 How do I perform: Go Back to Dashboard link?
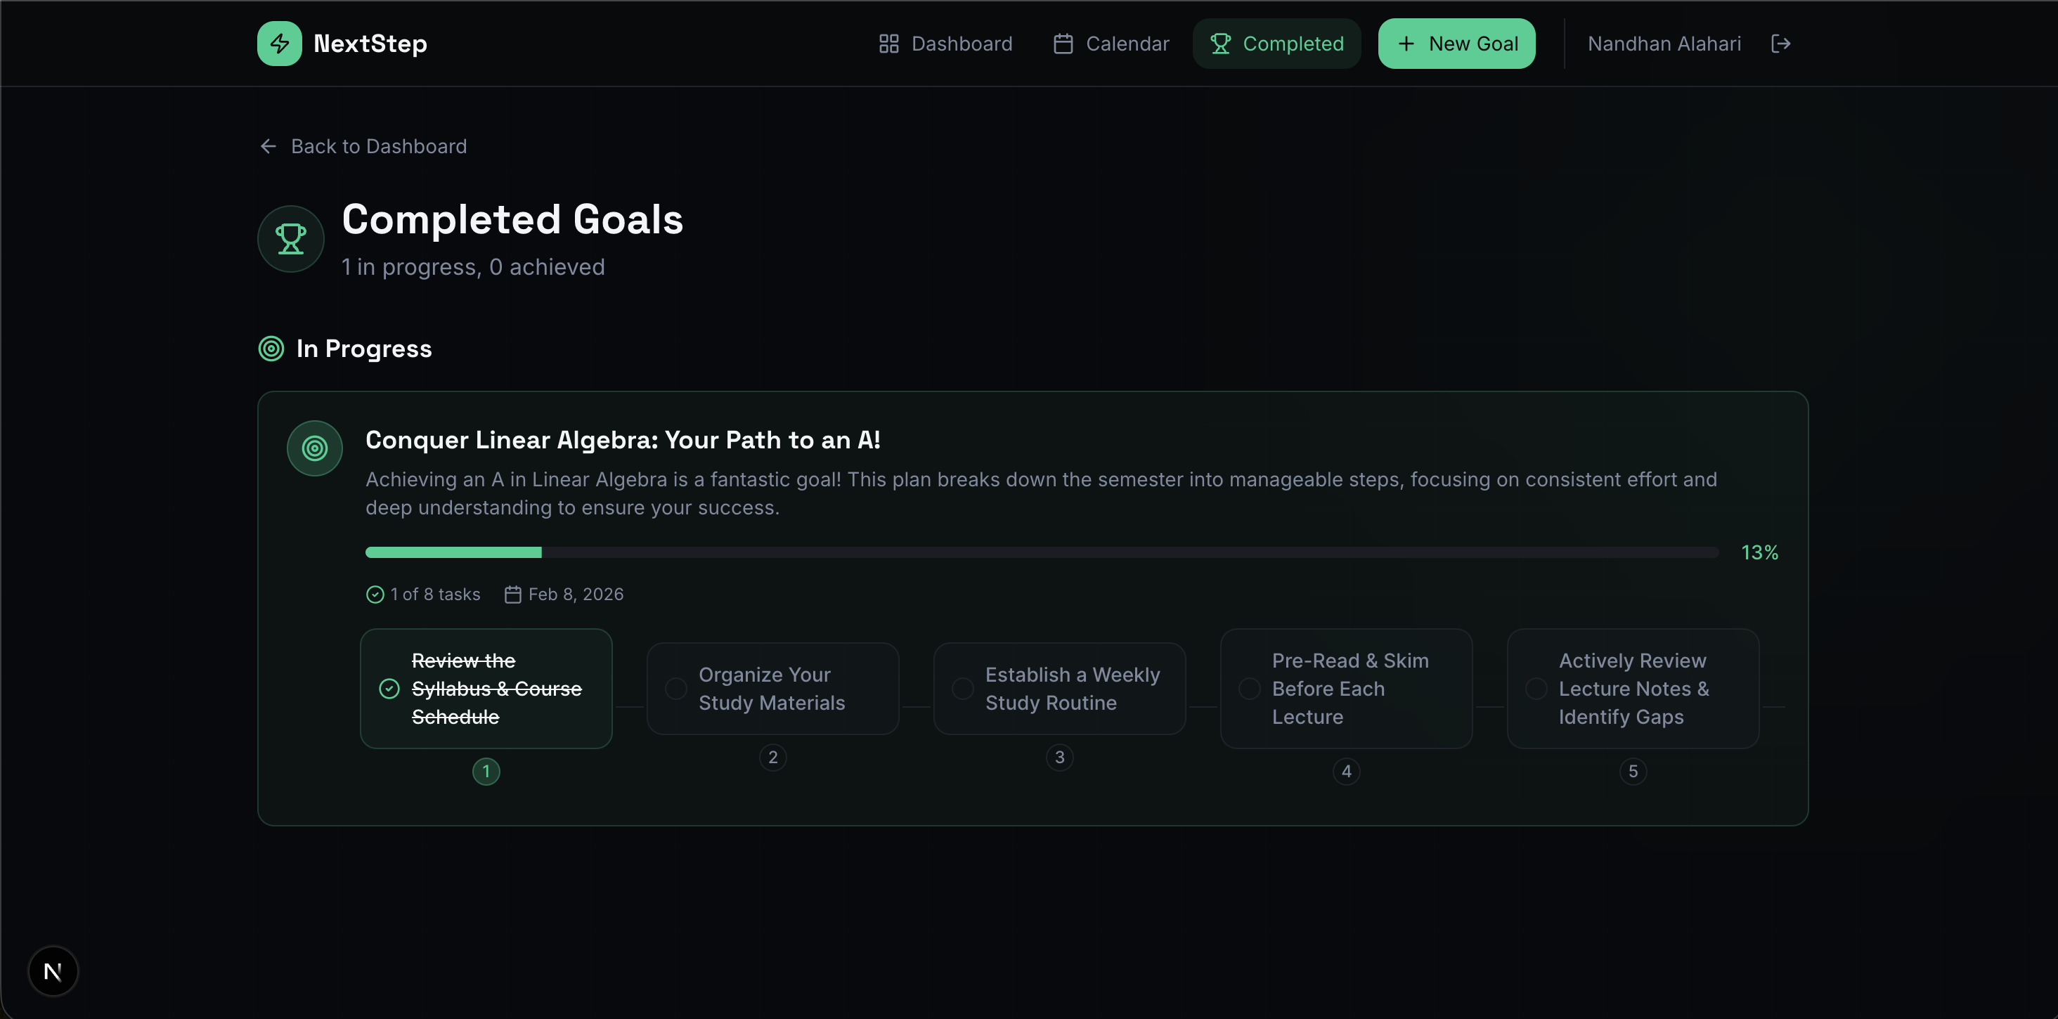point(378,146)
